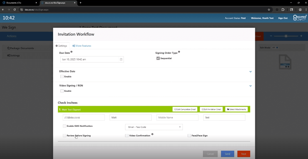Expand the Effective Date section chevron
The image size is (308, 159).
[x=250, y=71]
